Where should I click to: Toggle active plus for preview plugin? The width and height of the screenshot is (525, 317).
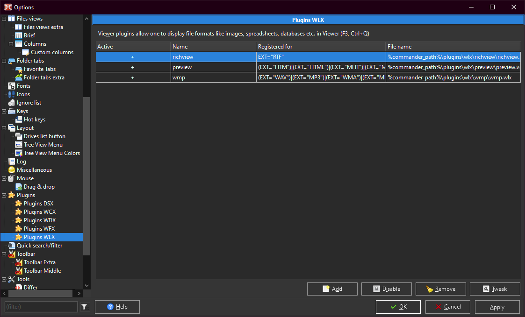click(133, 67)
